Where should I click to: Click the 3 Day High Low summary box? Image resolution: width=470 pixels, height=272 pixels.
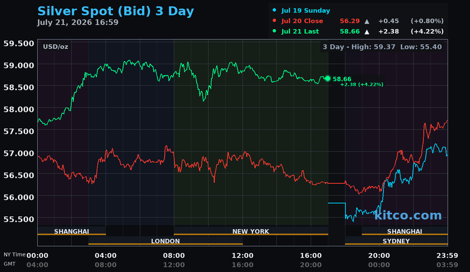pos(382,47)
